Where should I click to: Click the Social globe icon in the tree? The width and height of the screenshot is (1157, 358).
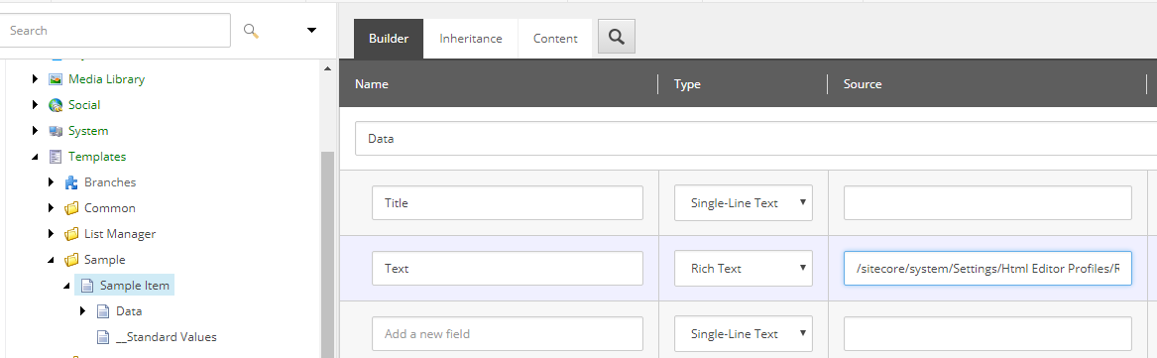[x=56, y=105]
